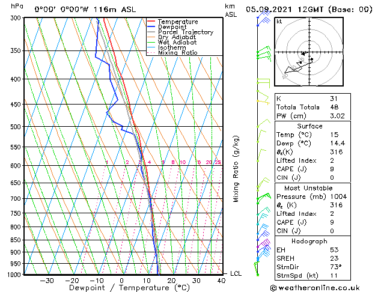The image size is (378, 292).
Task: Click the Dewpoint legend entry
Action: tap(167, 27)
